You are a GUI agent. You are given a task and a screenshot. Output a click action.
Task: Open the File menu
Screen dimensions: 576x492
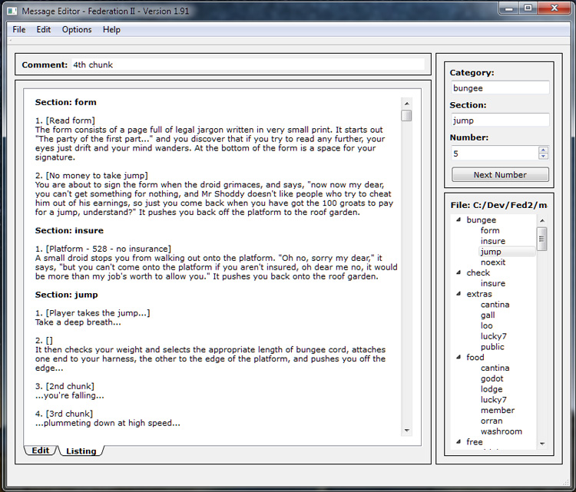pyautogui.click(x=19, y=30)
